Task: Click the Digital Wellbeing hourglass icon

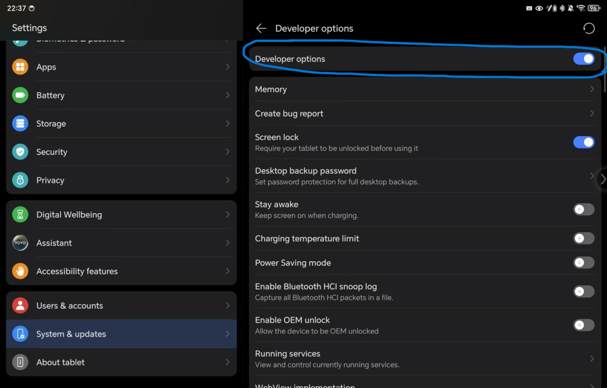Action: (x=20, y=215)
